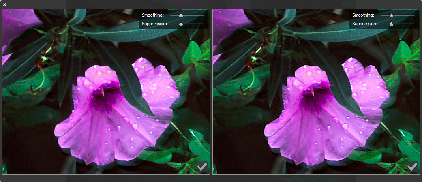Click Smoothing label in left preview

[152, 15]
